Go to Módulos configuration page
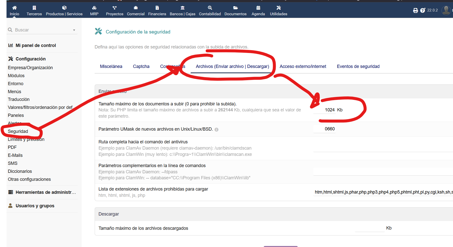The image size is (453, 247). (x=16, y=76)
